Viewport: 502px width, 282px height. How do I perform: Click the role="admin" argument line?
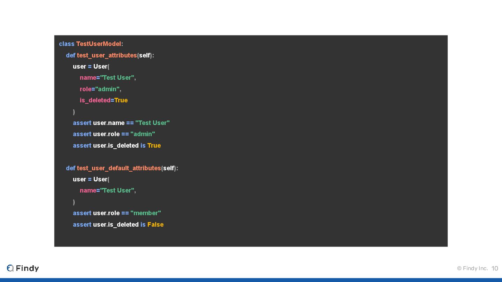(100, 89)
